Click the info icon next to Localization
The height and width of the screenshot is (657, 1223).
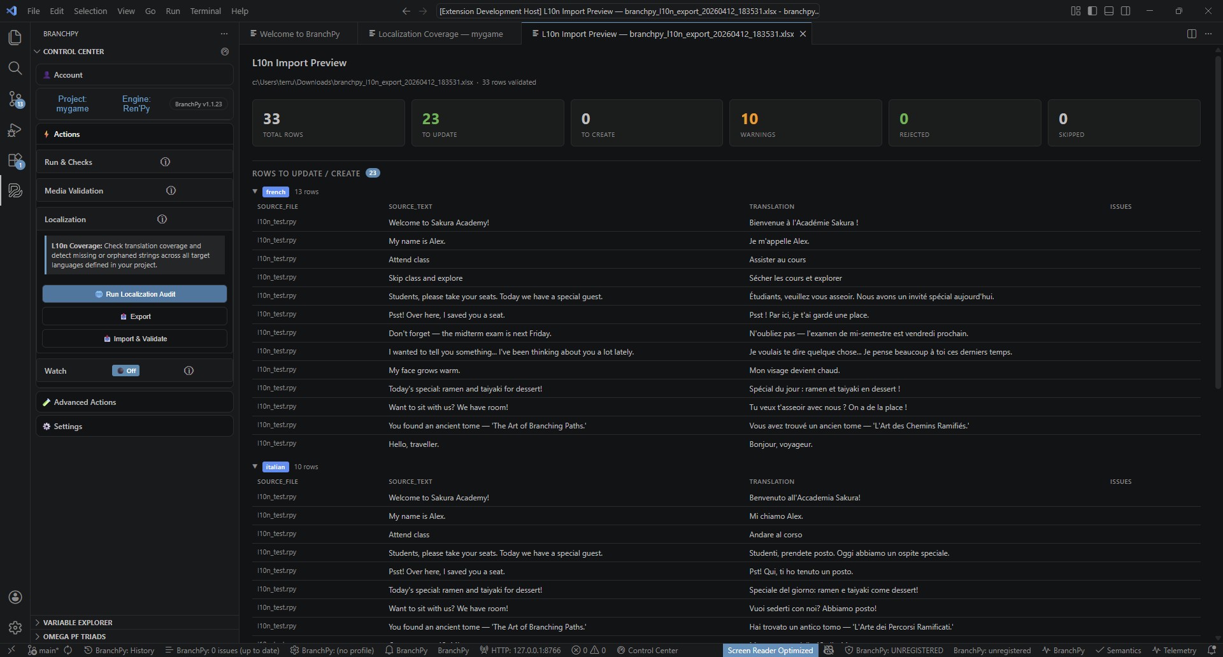click(162, 219)
